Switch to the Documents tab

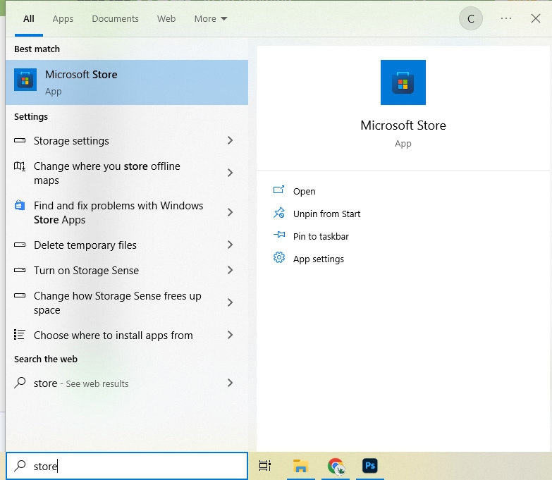115,19
